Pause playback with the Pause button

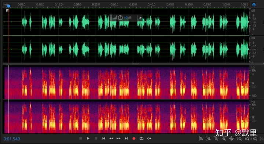click(96, 139)
